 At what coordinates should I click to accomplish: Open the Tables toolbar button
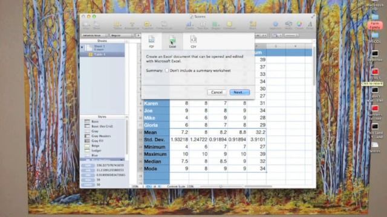coord(117,25)
